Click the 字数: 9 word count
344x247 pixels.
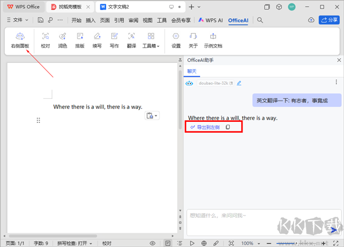click(41, 243)
